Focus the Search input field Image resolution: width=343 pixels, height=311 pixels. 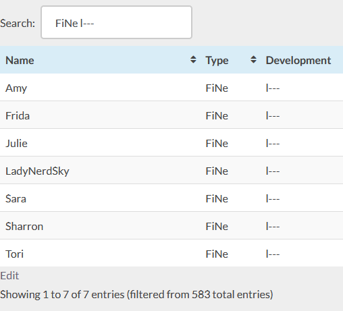(x=116, y=22)
